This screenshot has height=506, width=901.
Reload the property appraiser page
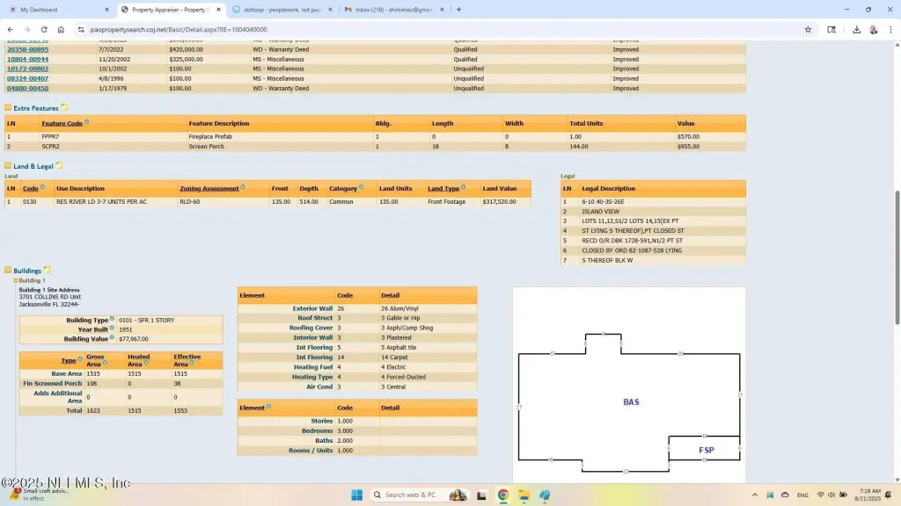tap(44, 29)
